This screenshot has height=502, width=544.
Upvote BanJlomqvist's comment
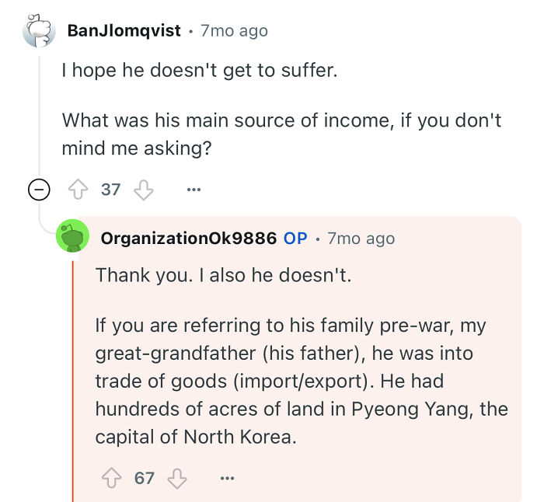[78, 190]
